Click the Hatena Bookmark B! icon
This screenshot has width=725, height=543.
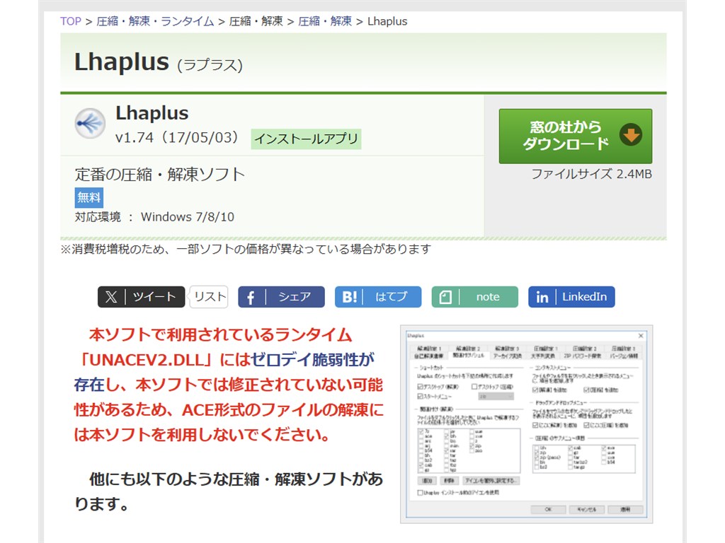pyautogui.click(x=349, y=296)
